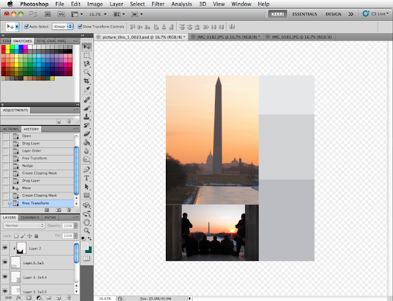Click the Essentials workspace button
Screen dimensions: 393x301
click(306, 14)
